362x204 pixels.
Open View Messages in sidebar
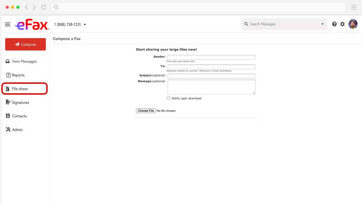point(24,61)
